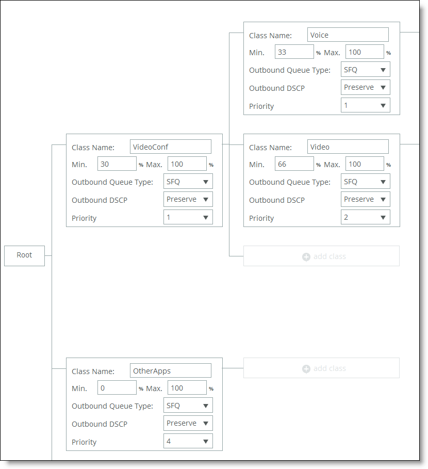
Task: Open Voice class Outbound Queue Type dropdown
Action: click(365, 69)
